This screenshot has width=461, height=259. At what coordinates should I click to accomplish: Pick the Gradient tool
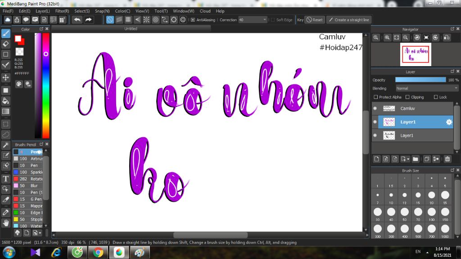[5, 112]
